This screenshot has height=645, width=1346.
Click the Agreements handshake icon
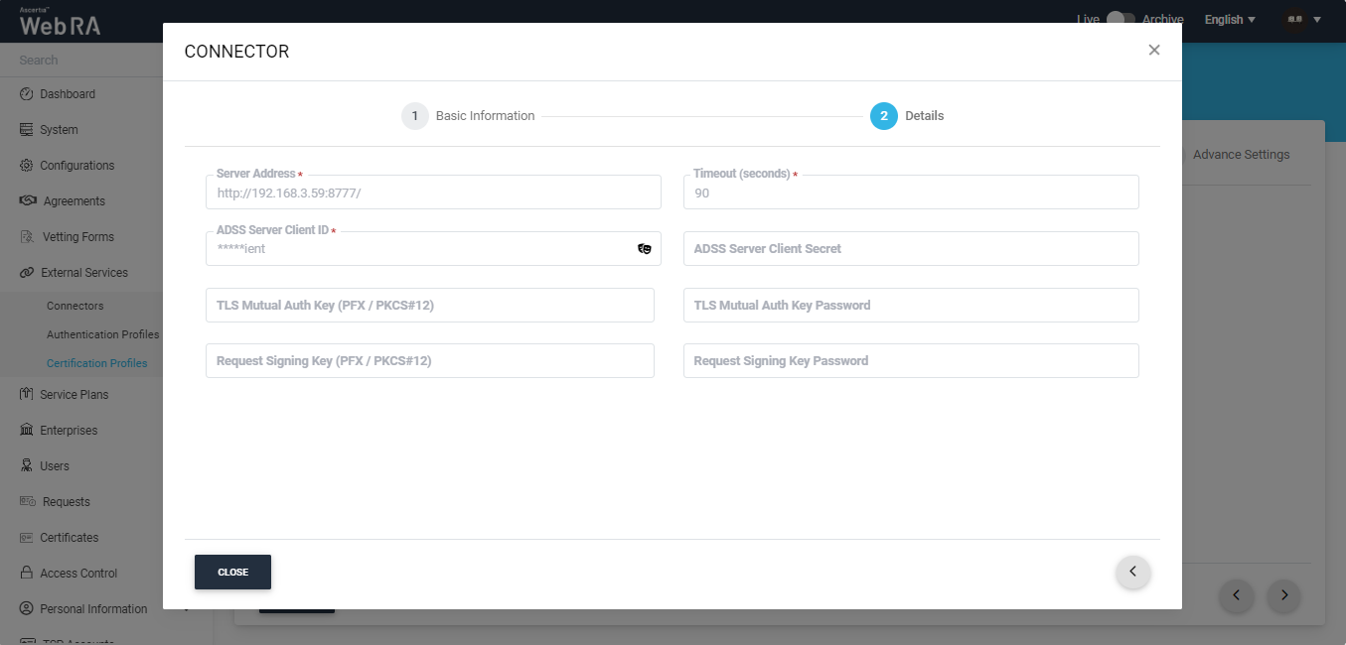pyautogui.click(x=28, y=201)
